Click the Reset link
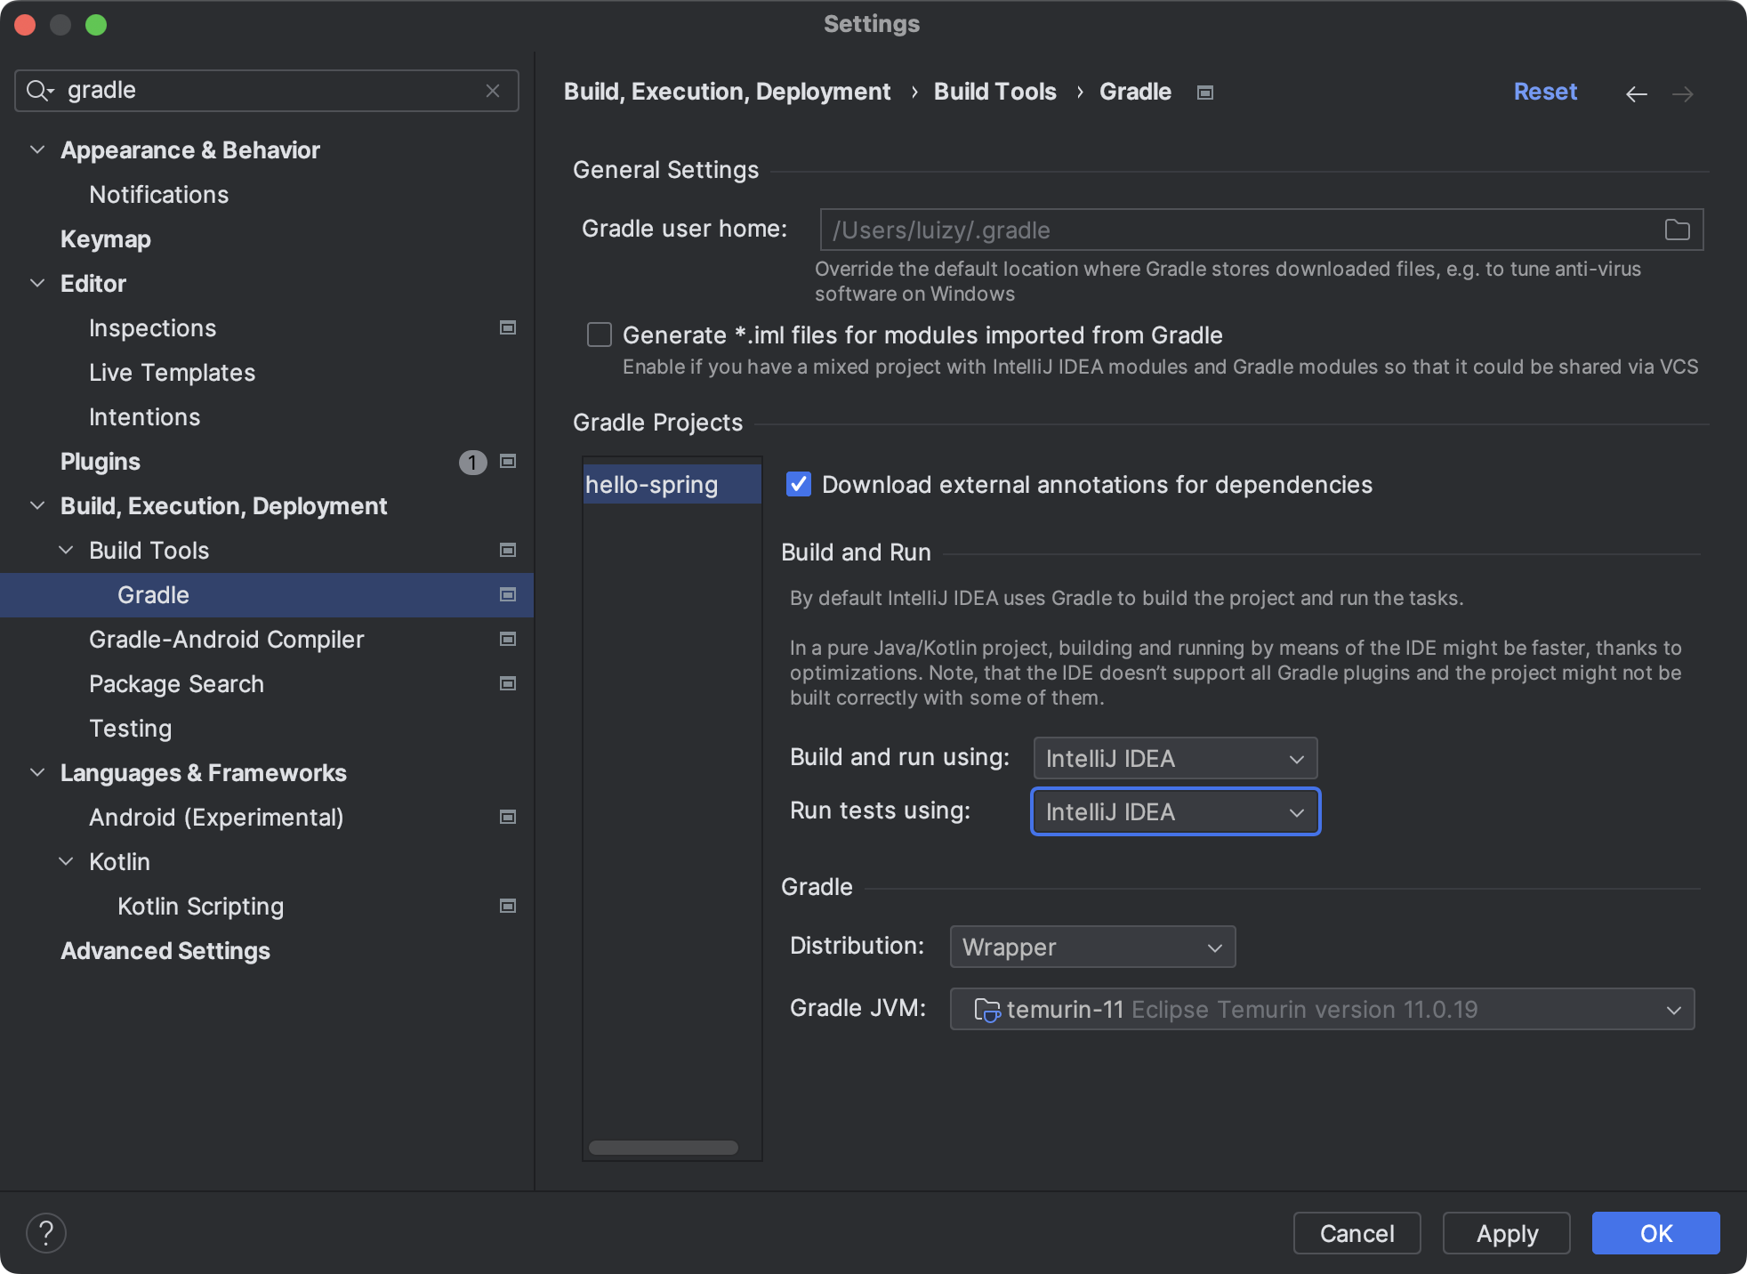The image size is (1747, 1274). click(x=1545, y=92)
